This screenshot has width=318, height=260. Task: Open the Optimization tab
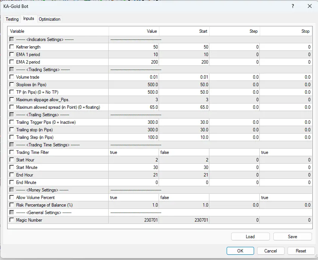49,19
